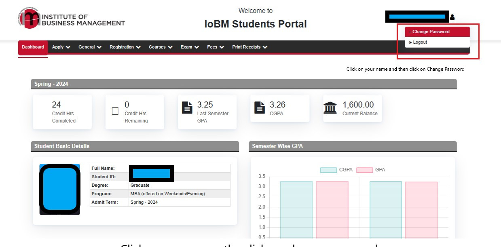Click the document icon beside Last Semester GPA
Viewport: 501px width, 247px height.
point(187,108)
